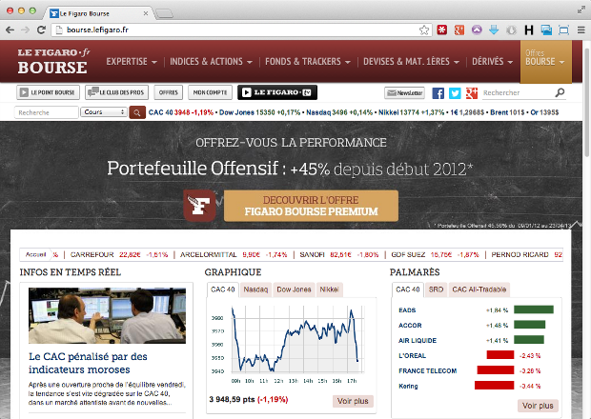Screen dimensions: 591x419
Task: Close the Le Figaro Bourse tab
Action: click(146, 13)
